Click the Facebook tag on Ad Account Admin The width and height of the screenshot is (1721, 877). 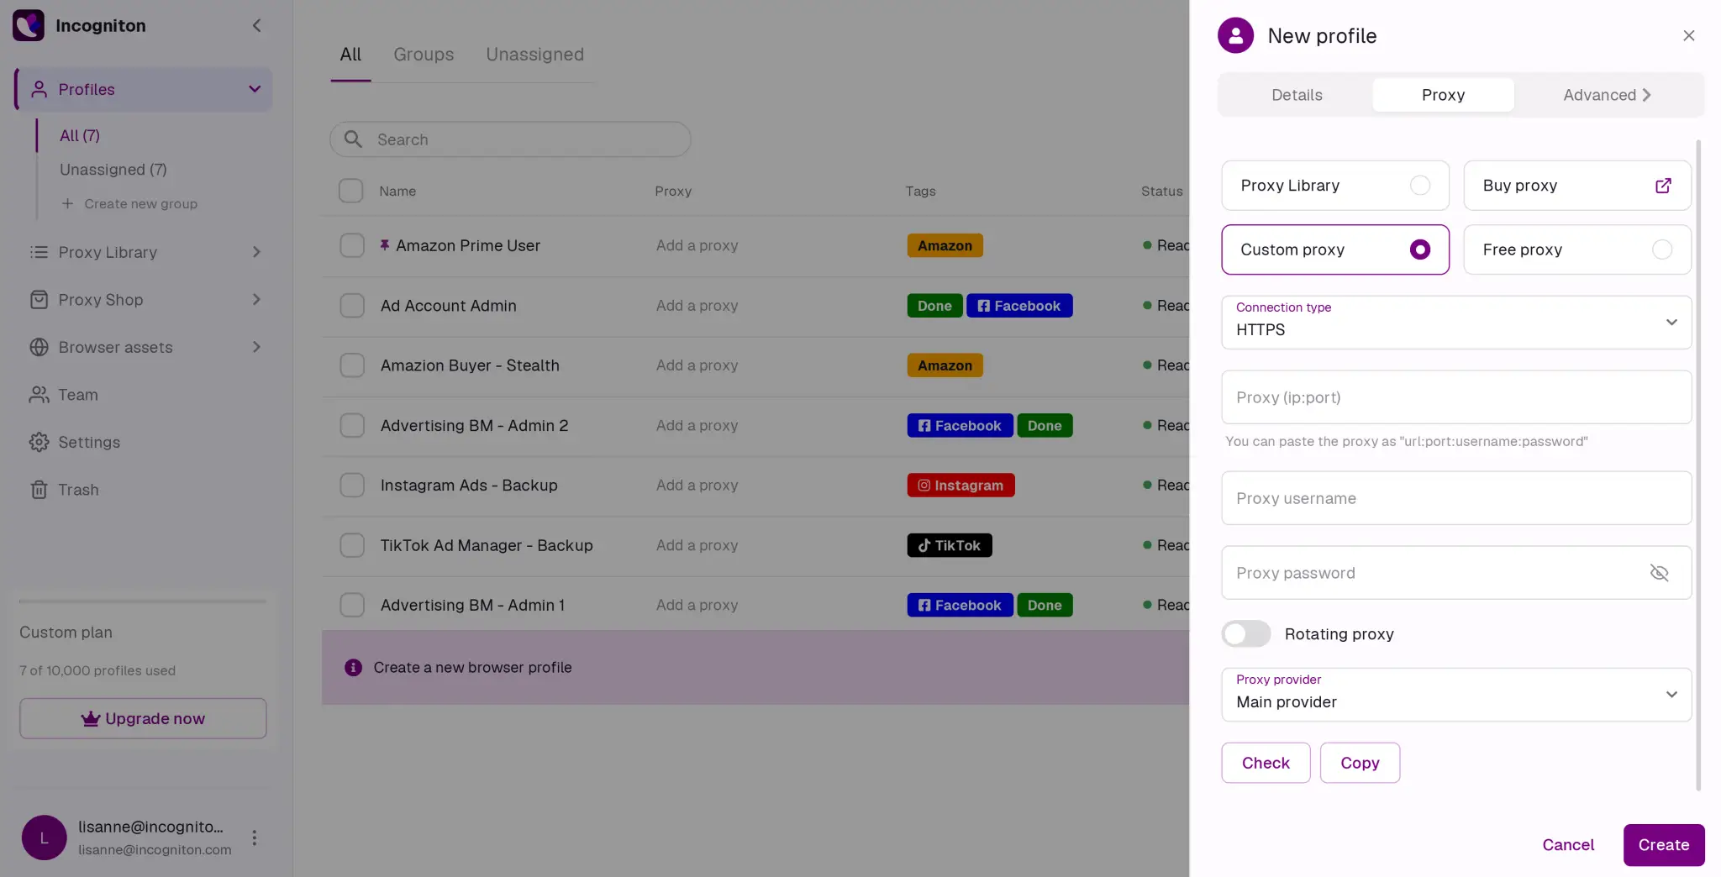point(1019,306)
